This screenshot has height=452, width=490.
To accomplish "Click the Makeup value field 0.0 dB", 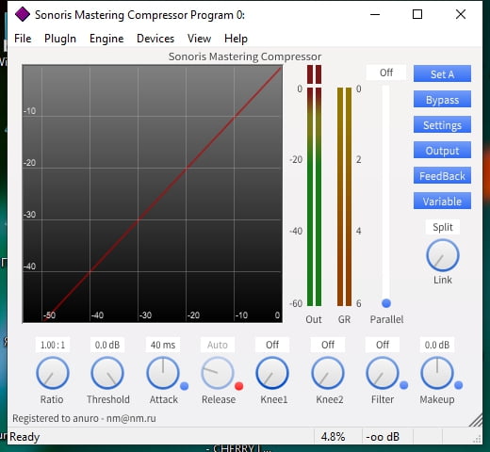I will (437, 345).
